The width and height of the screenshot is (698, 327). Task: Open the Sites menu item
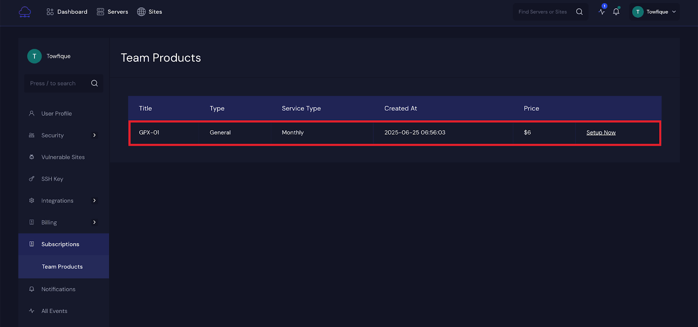[150, 12]
